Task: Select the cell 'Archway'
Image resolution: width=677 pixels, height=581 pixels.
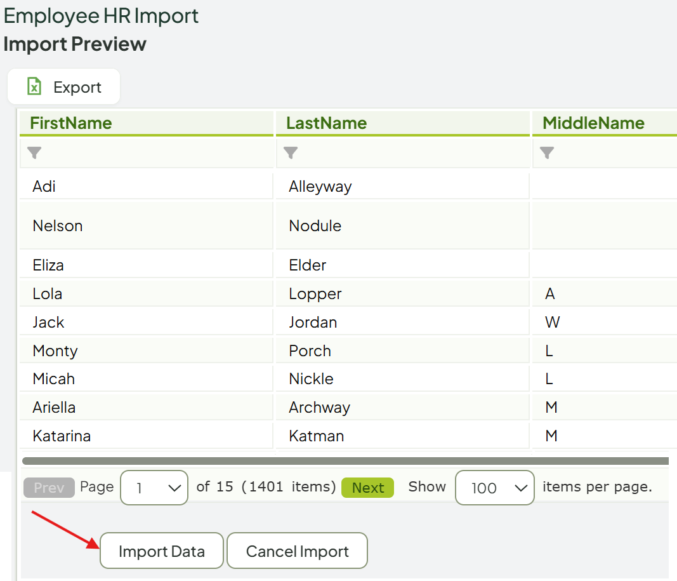Action: tap(402, 408)
